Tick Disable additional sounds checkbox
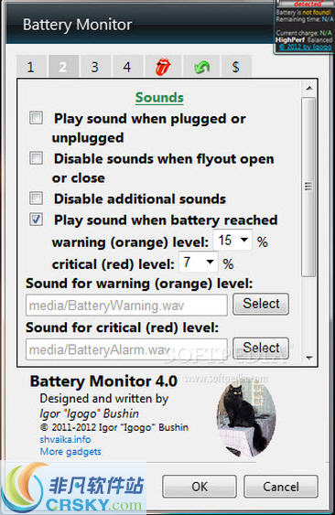335x515 pixels. [36, 198]
